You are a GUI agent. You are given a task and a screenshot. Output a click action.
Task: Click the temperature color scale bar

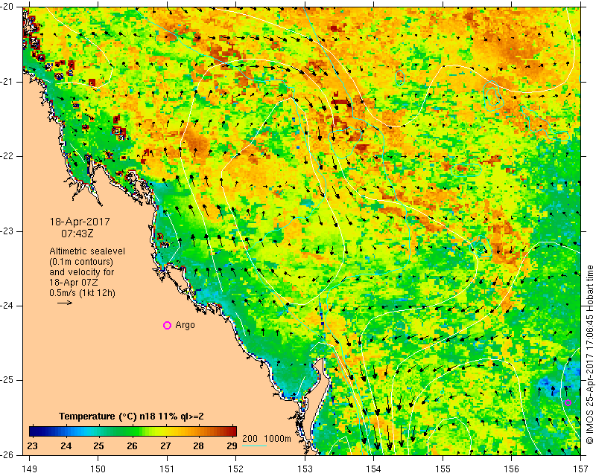[133, 431]
